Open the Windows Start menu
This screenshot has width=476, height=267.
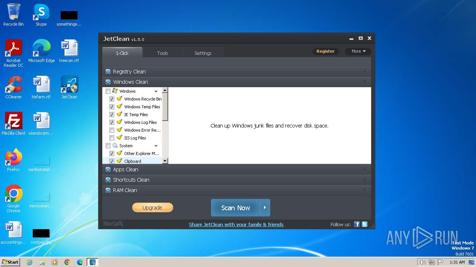(10, 262)
